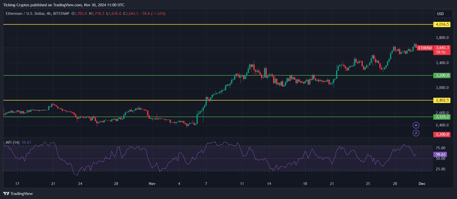The image size is (457, 199).
Task: Open the USD currency selector
Action: pos(443,14)
